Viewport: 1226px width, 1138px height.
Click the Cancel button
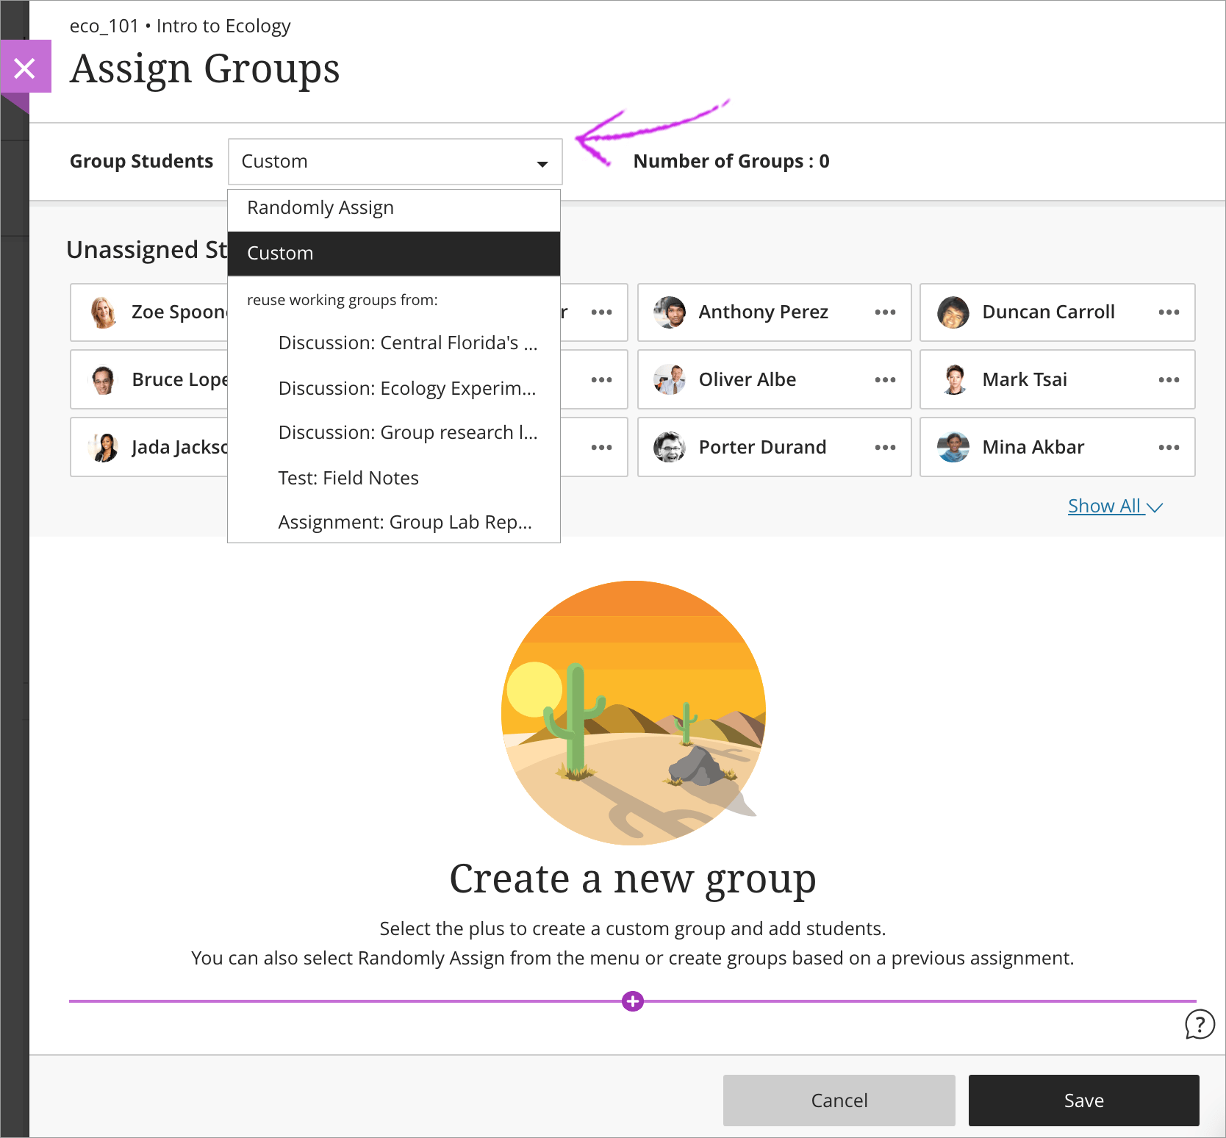tap(839, 1100)
